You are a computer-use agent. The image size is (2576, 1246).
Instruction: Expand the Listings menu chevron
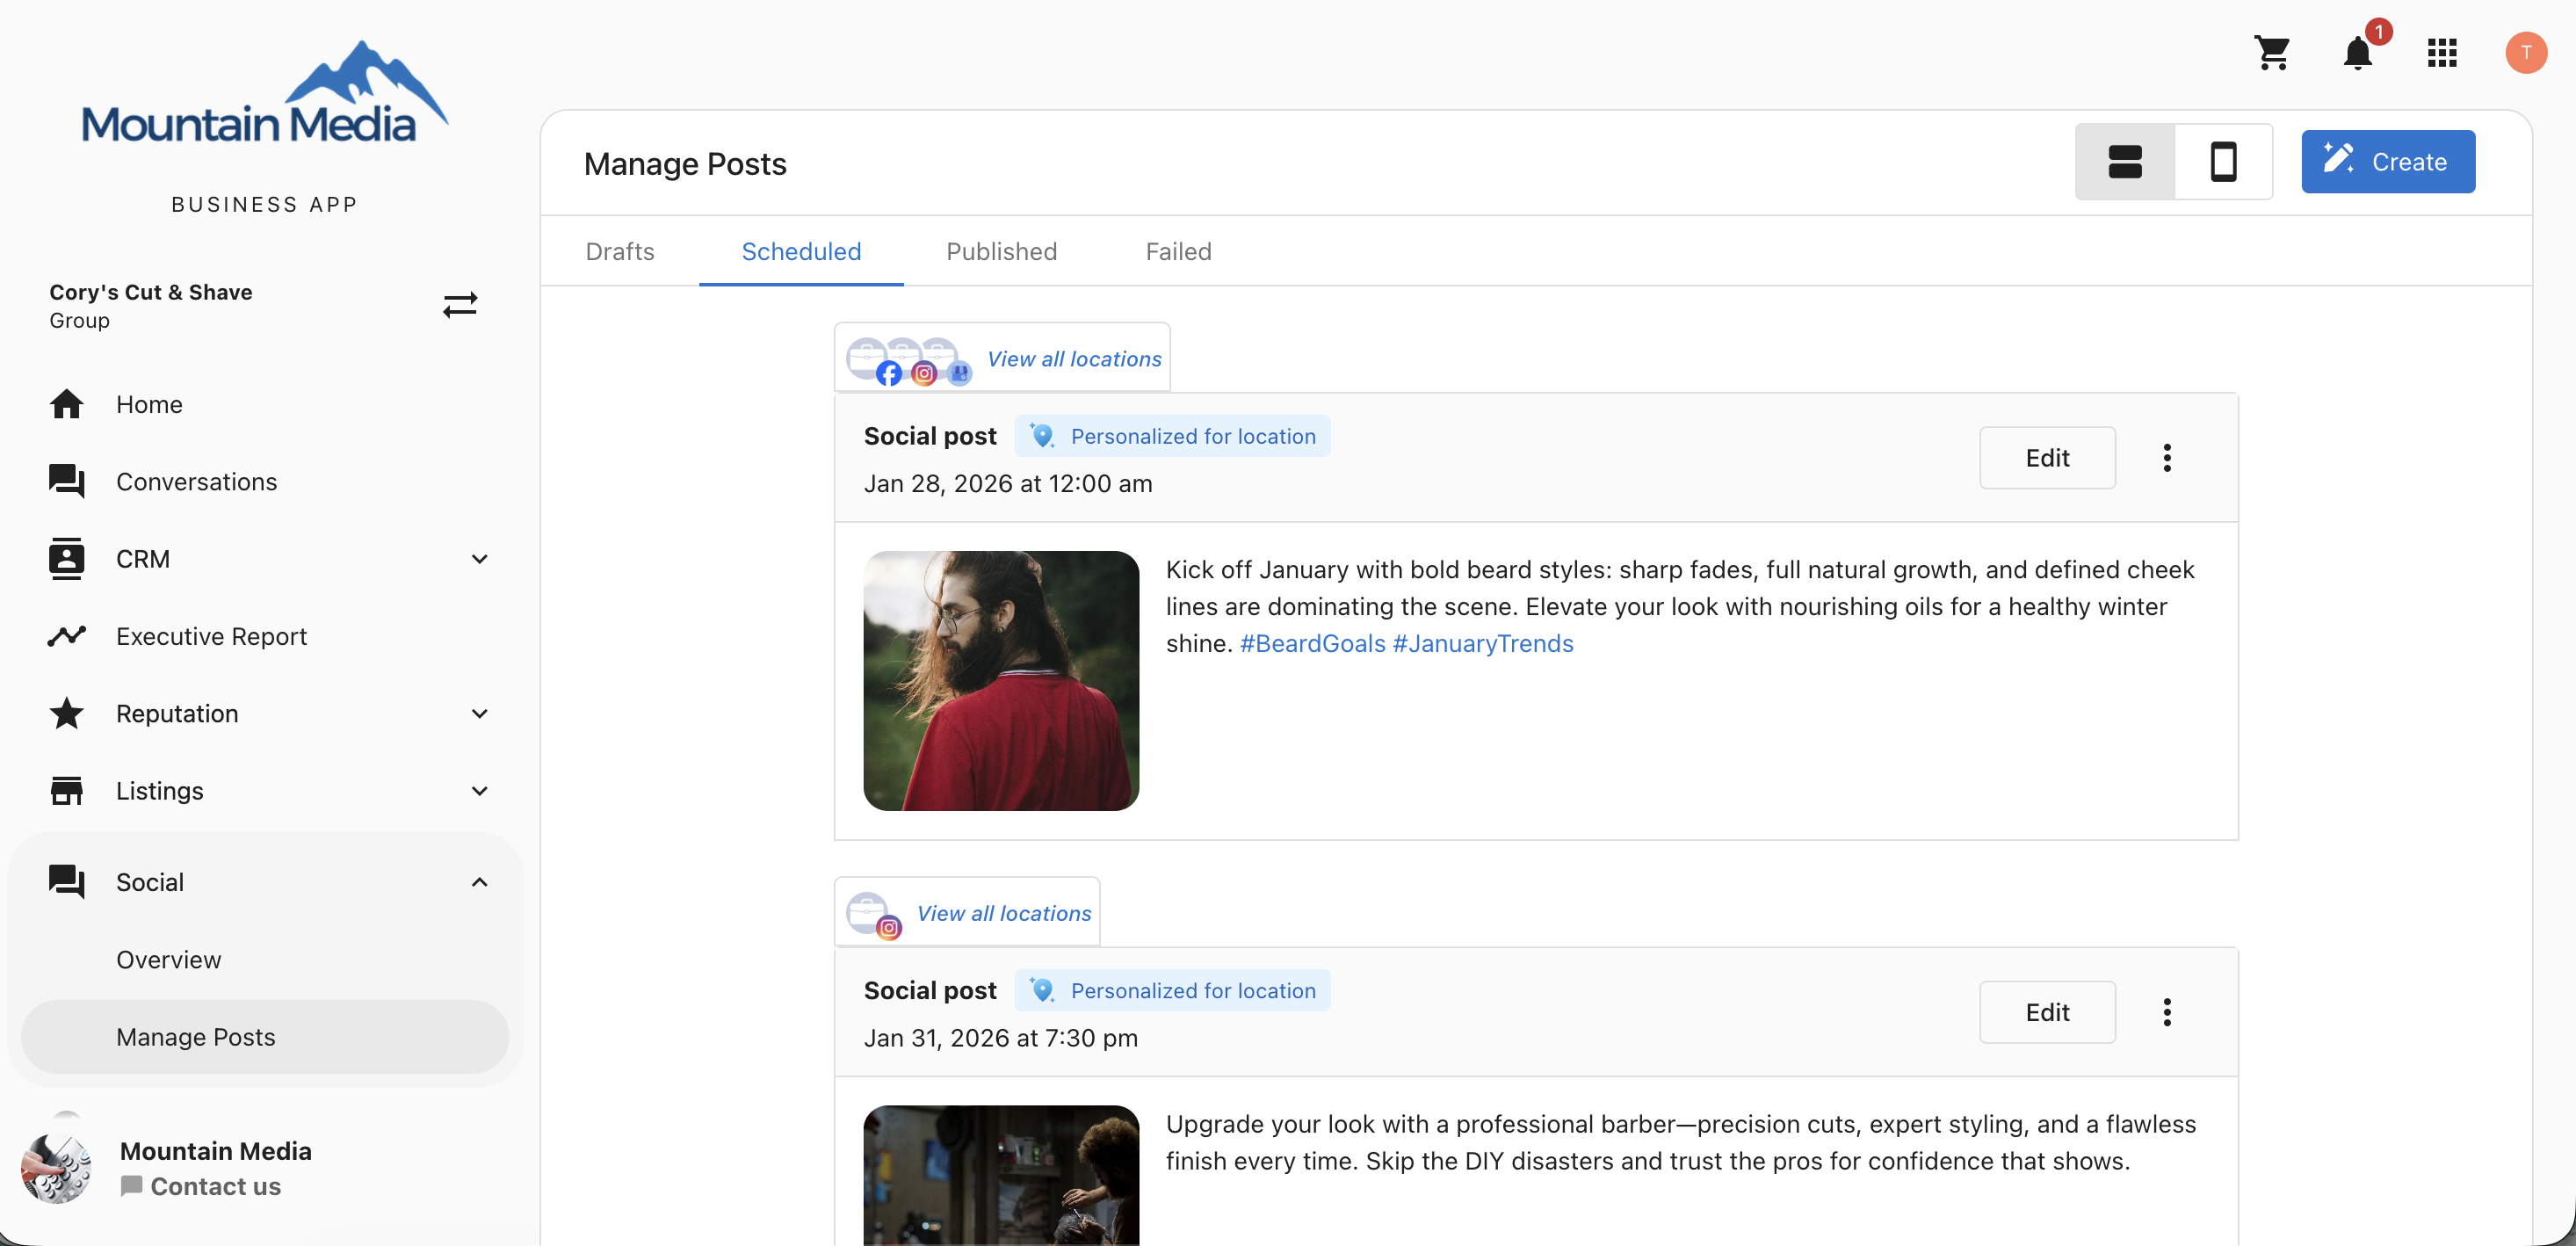(479, 791)
